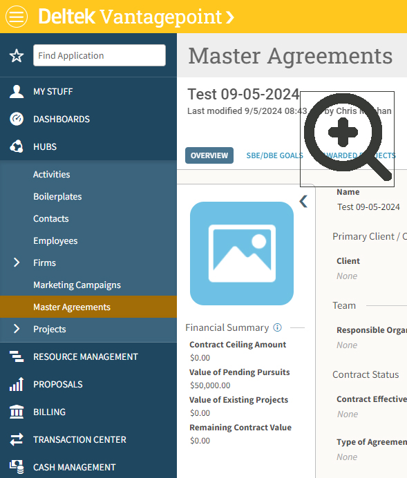The height and width of the screenshot is (478, 407).
Task: Open the hamburger navigation menu icon
Action: 17,17
